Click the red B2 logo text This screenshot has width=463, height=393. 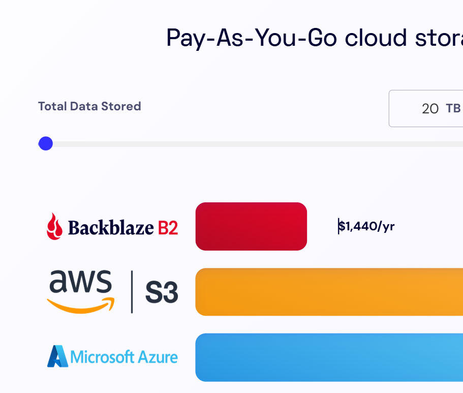click(168, 228)
